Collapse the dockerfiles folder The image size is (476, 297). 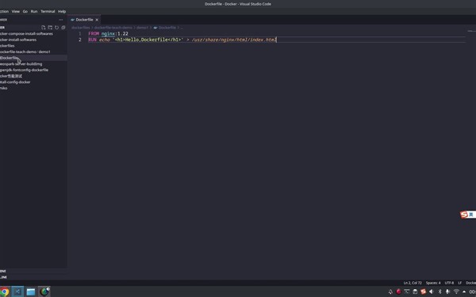33,46
